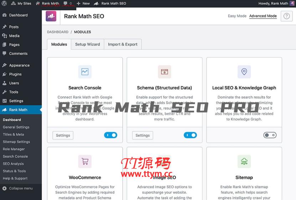This screenshot has width=296, height=200.
Task: Click the WooCommerce cart module icon
Action: point(85,162)
